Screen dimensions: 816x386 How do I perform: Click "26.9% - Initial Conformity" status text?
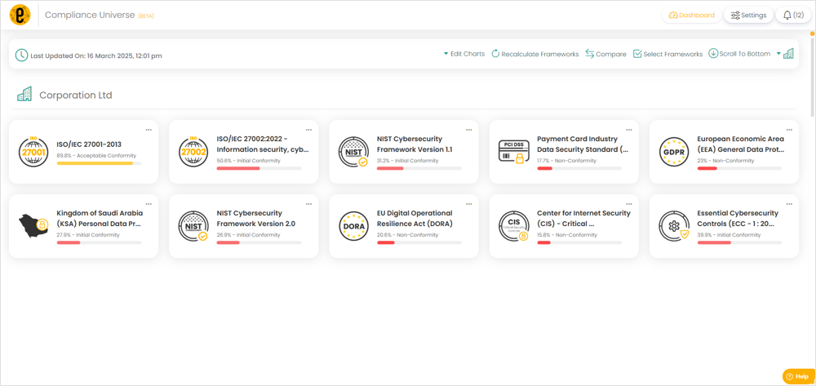pos(248,235)
